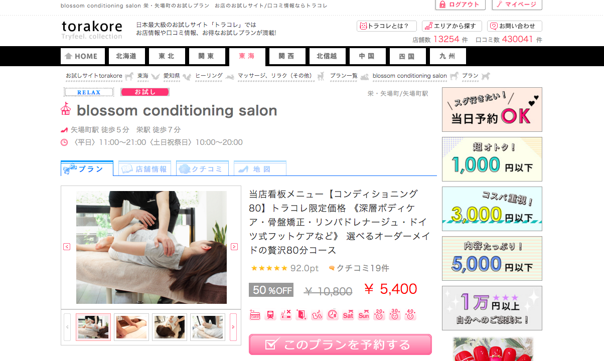This screenshot has height=361, width=604.
Task: Click the Saturday open icon
Action: click(x=348, y=315)
